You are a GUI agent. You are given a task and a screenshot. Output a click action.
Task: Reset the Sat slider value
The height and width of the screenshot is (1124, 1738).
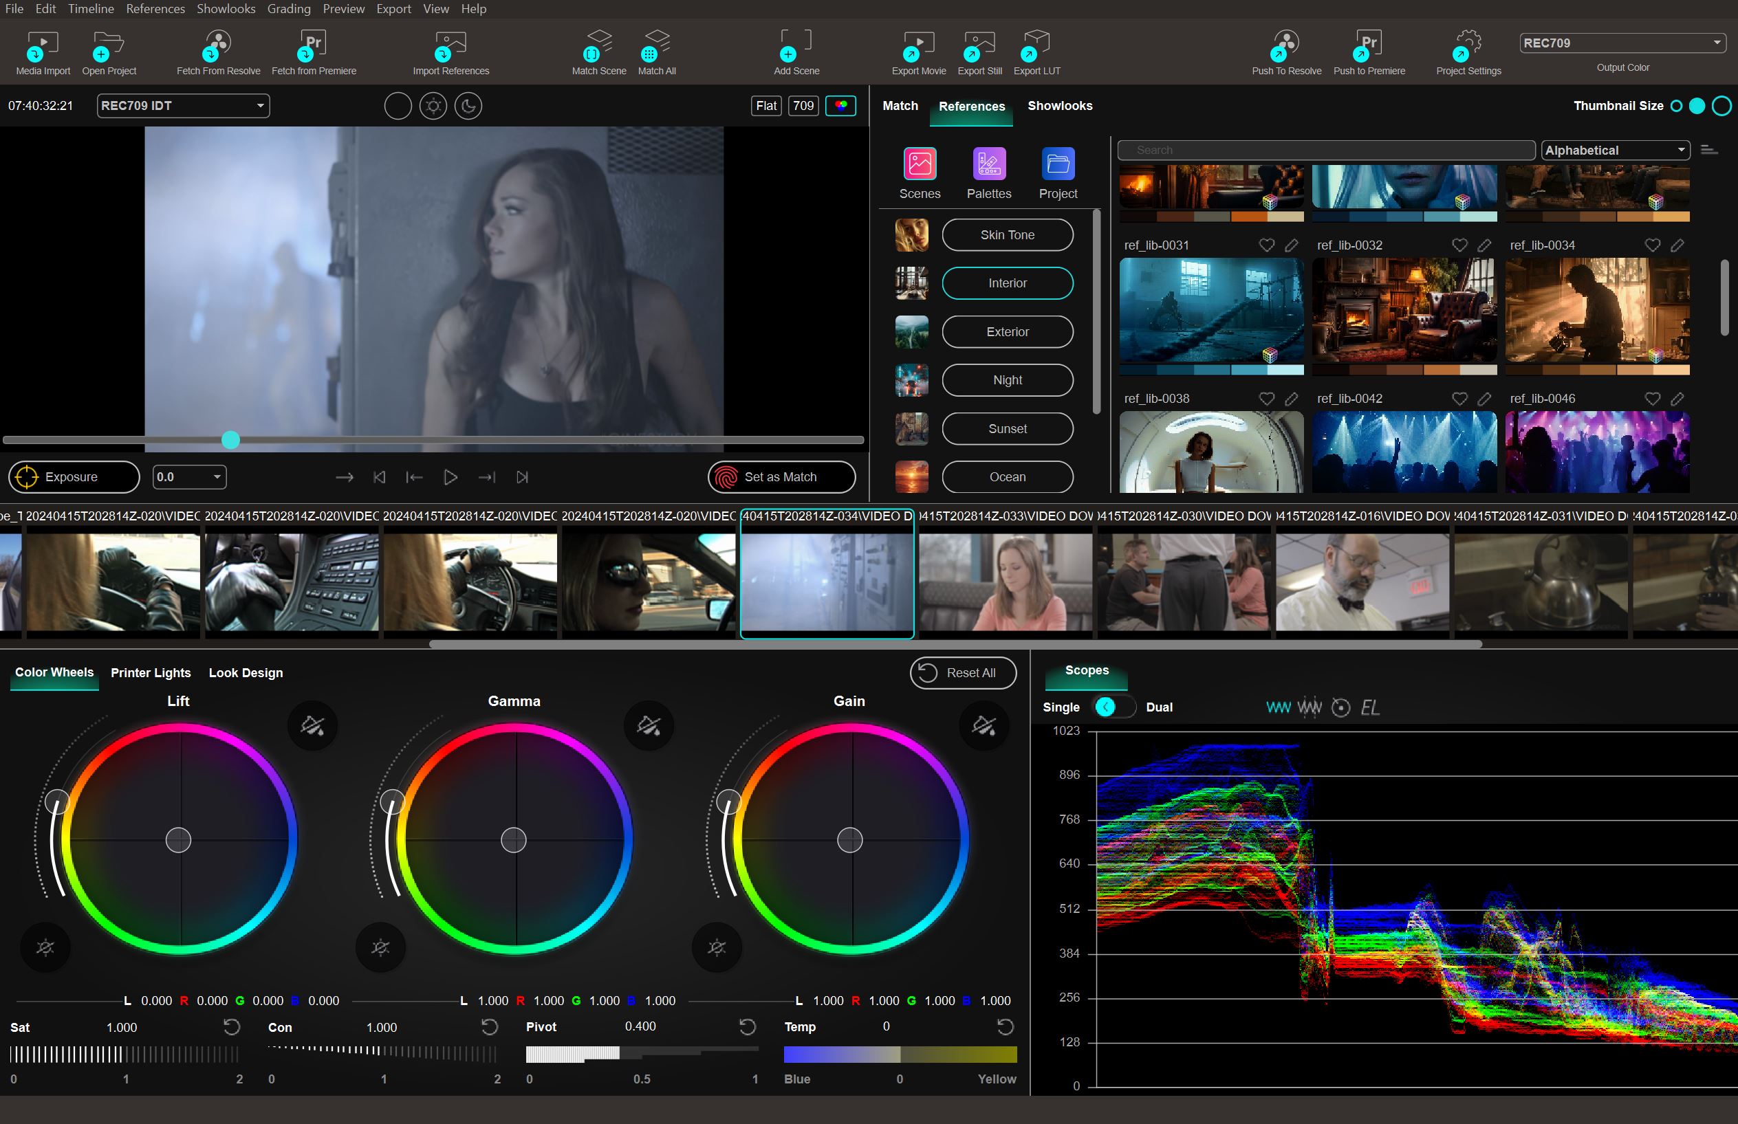click(232, 1027)
